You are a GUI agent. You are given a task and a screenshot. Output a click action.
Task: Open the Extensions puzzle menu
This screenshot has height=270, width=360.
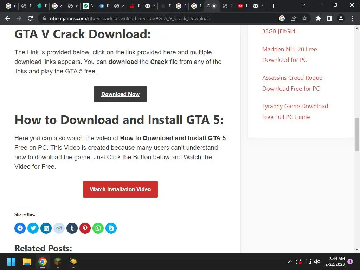pyautogui.click(x=318, y=18)
